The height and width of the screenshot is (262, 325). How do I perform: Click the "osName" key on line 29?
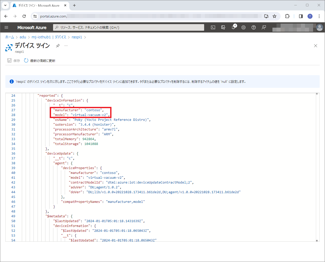[x=61, y=120]
